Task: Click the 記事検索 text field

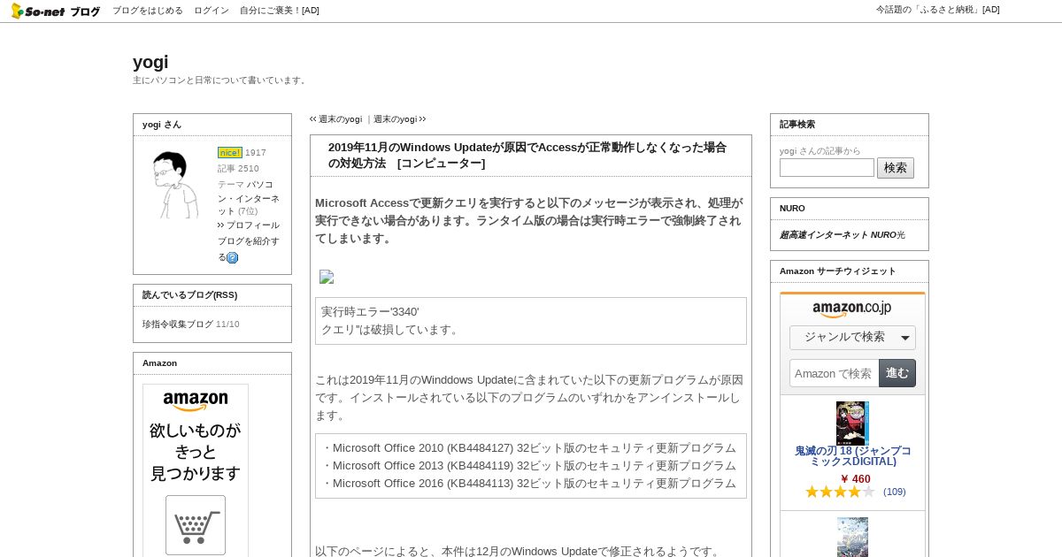Action: tap(827, 168)
